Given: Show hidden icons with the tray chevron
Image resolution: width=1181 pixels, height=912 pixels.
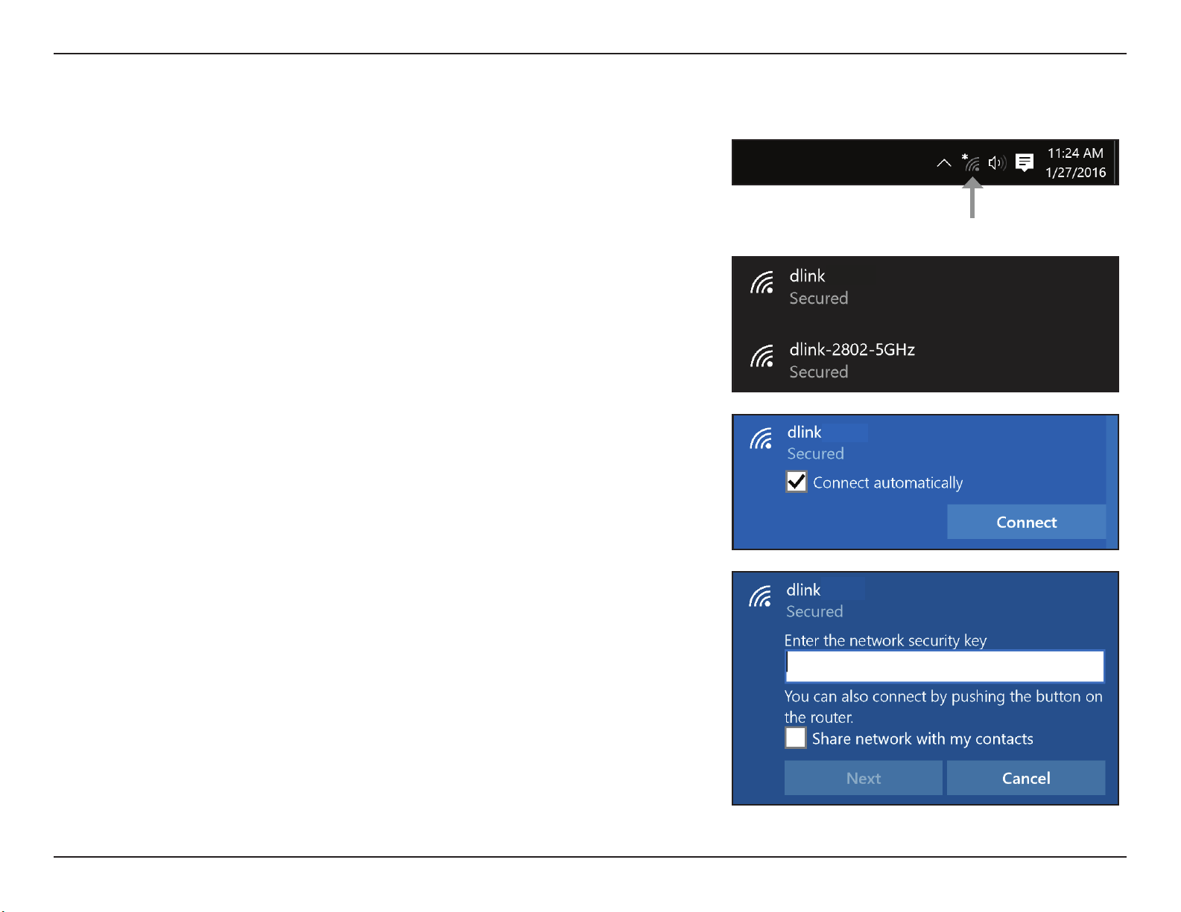Looking at the screenshot, I should point(944,162).
